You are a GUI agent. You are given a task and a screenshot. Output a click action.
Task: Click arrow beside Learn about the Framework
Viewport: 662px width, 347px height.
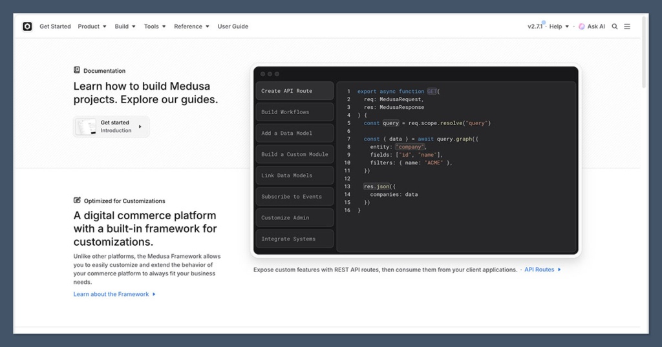point(154,294)
